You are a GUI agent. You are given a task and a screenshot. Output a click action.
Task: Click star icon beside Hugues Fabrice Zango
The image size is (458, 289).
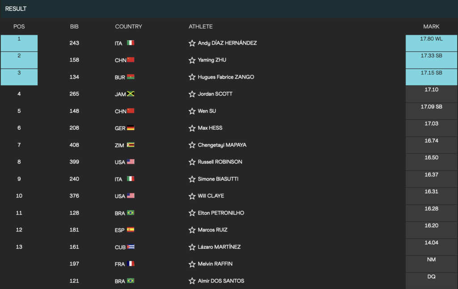coord(192,77)
